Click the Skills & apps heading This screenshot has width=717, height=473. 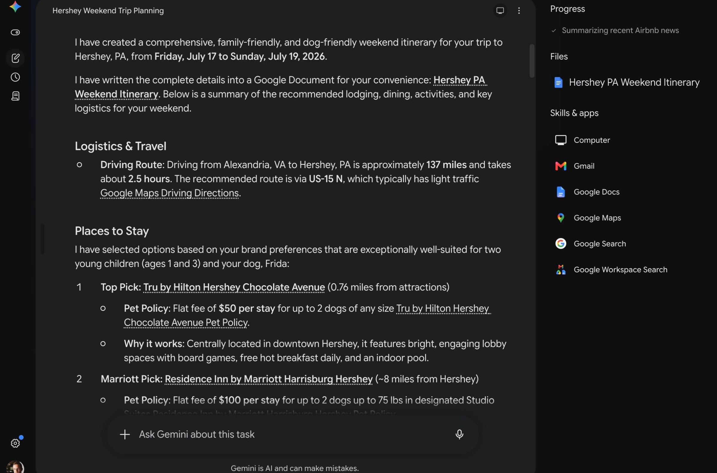[x=574, y=113]
